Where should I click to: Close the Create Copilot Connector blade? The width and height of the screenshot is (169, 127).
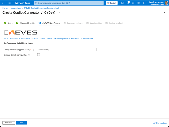(164, 13)
